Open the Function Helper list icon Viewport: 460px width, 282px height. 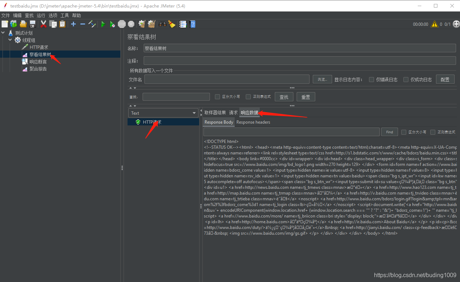[183, 24]
